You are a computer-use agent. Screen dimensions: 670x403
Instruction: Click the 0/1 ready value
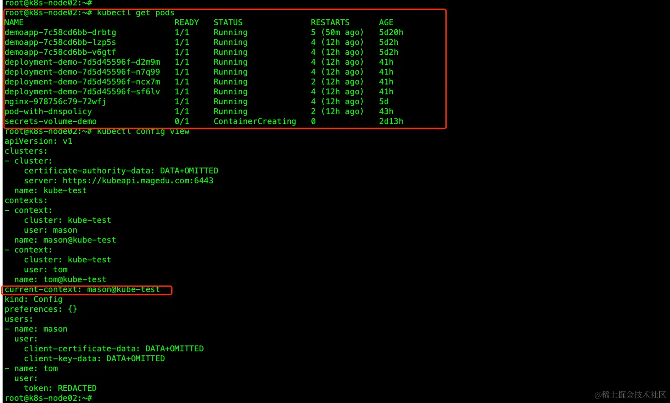[x=182, y=121]
